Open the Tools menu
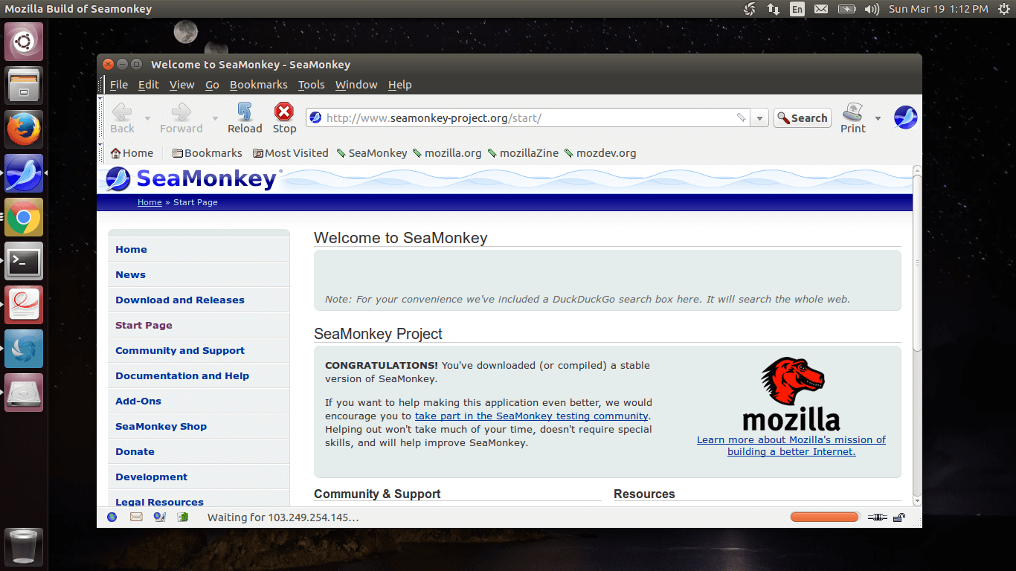1016x571 pixels. click(x=311, y=85)
